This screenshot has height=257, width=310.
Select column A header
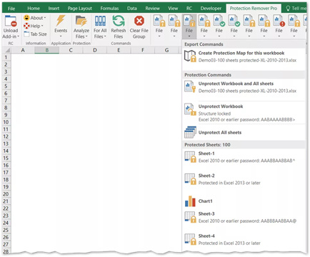(x=23, y=50)
